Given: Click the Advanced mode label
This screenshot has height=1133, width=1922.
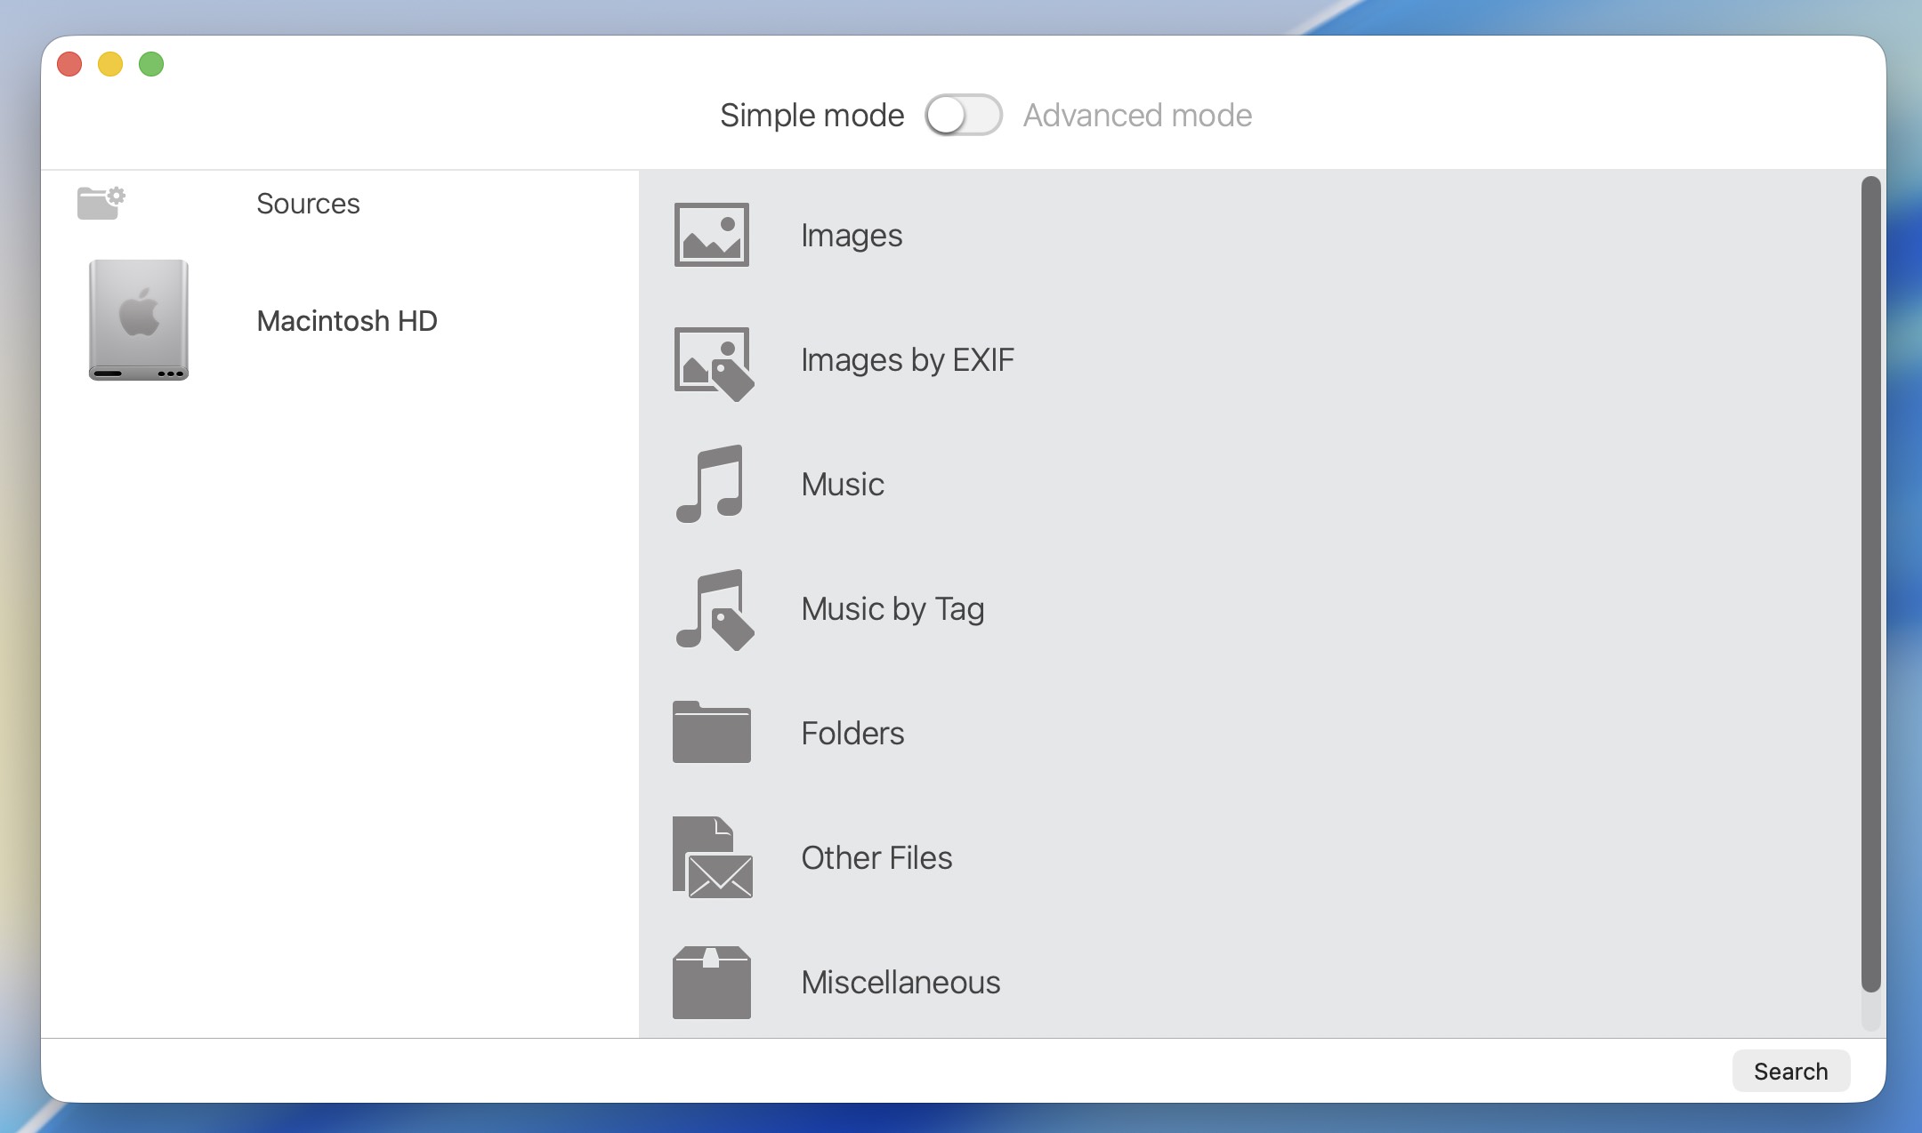Looking at the screenshot, I should 1137,115.
